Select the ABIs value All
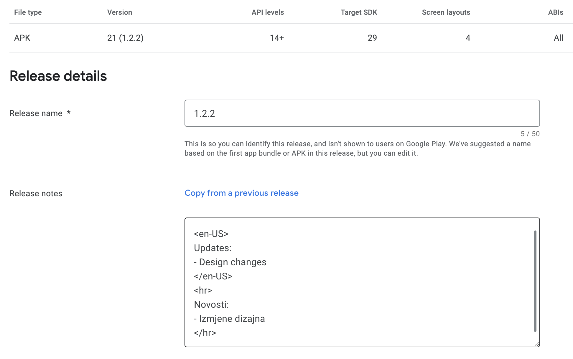Image resolution: width=573 pixels, height=359 pixels. click(559, 38)
